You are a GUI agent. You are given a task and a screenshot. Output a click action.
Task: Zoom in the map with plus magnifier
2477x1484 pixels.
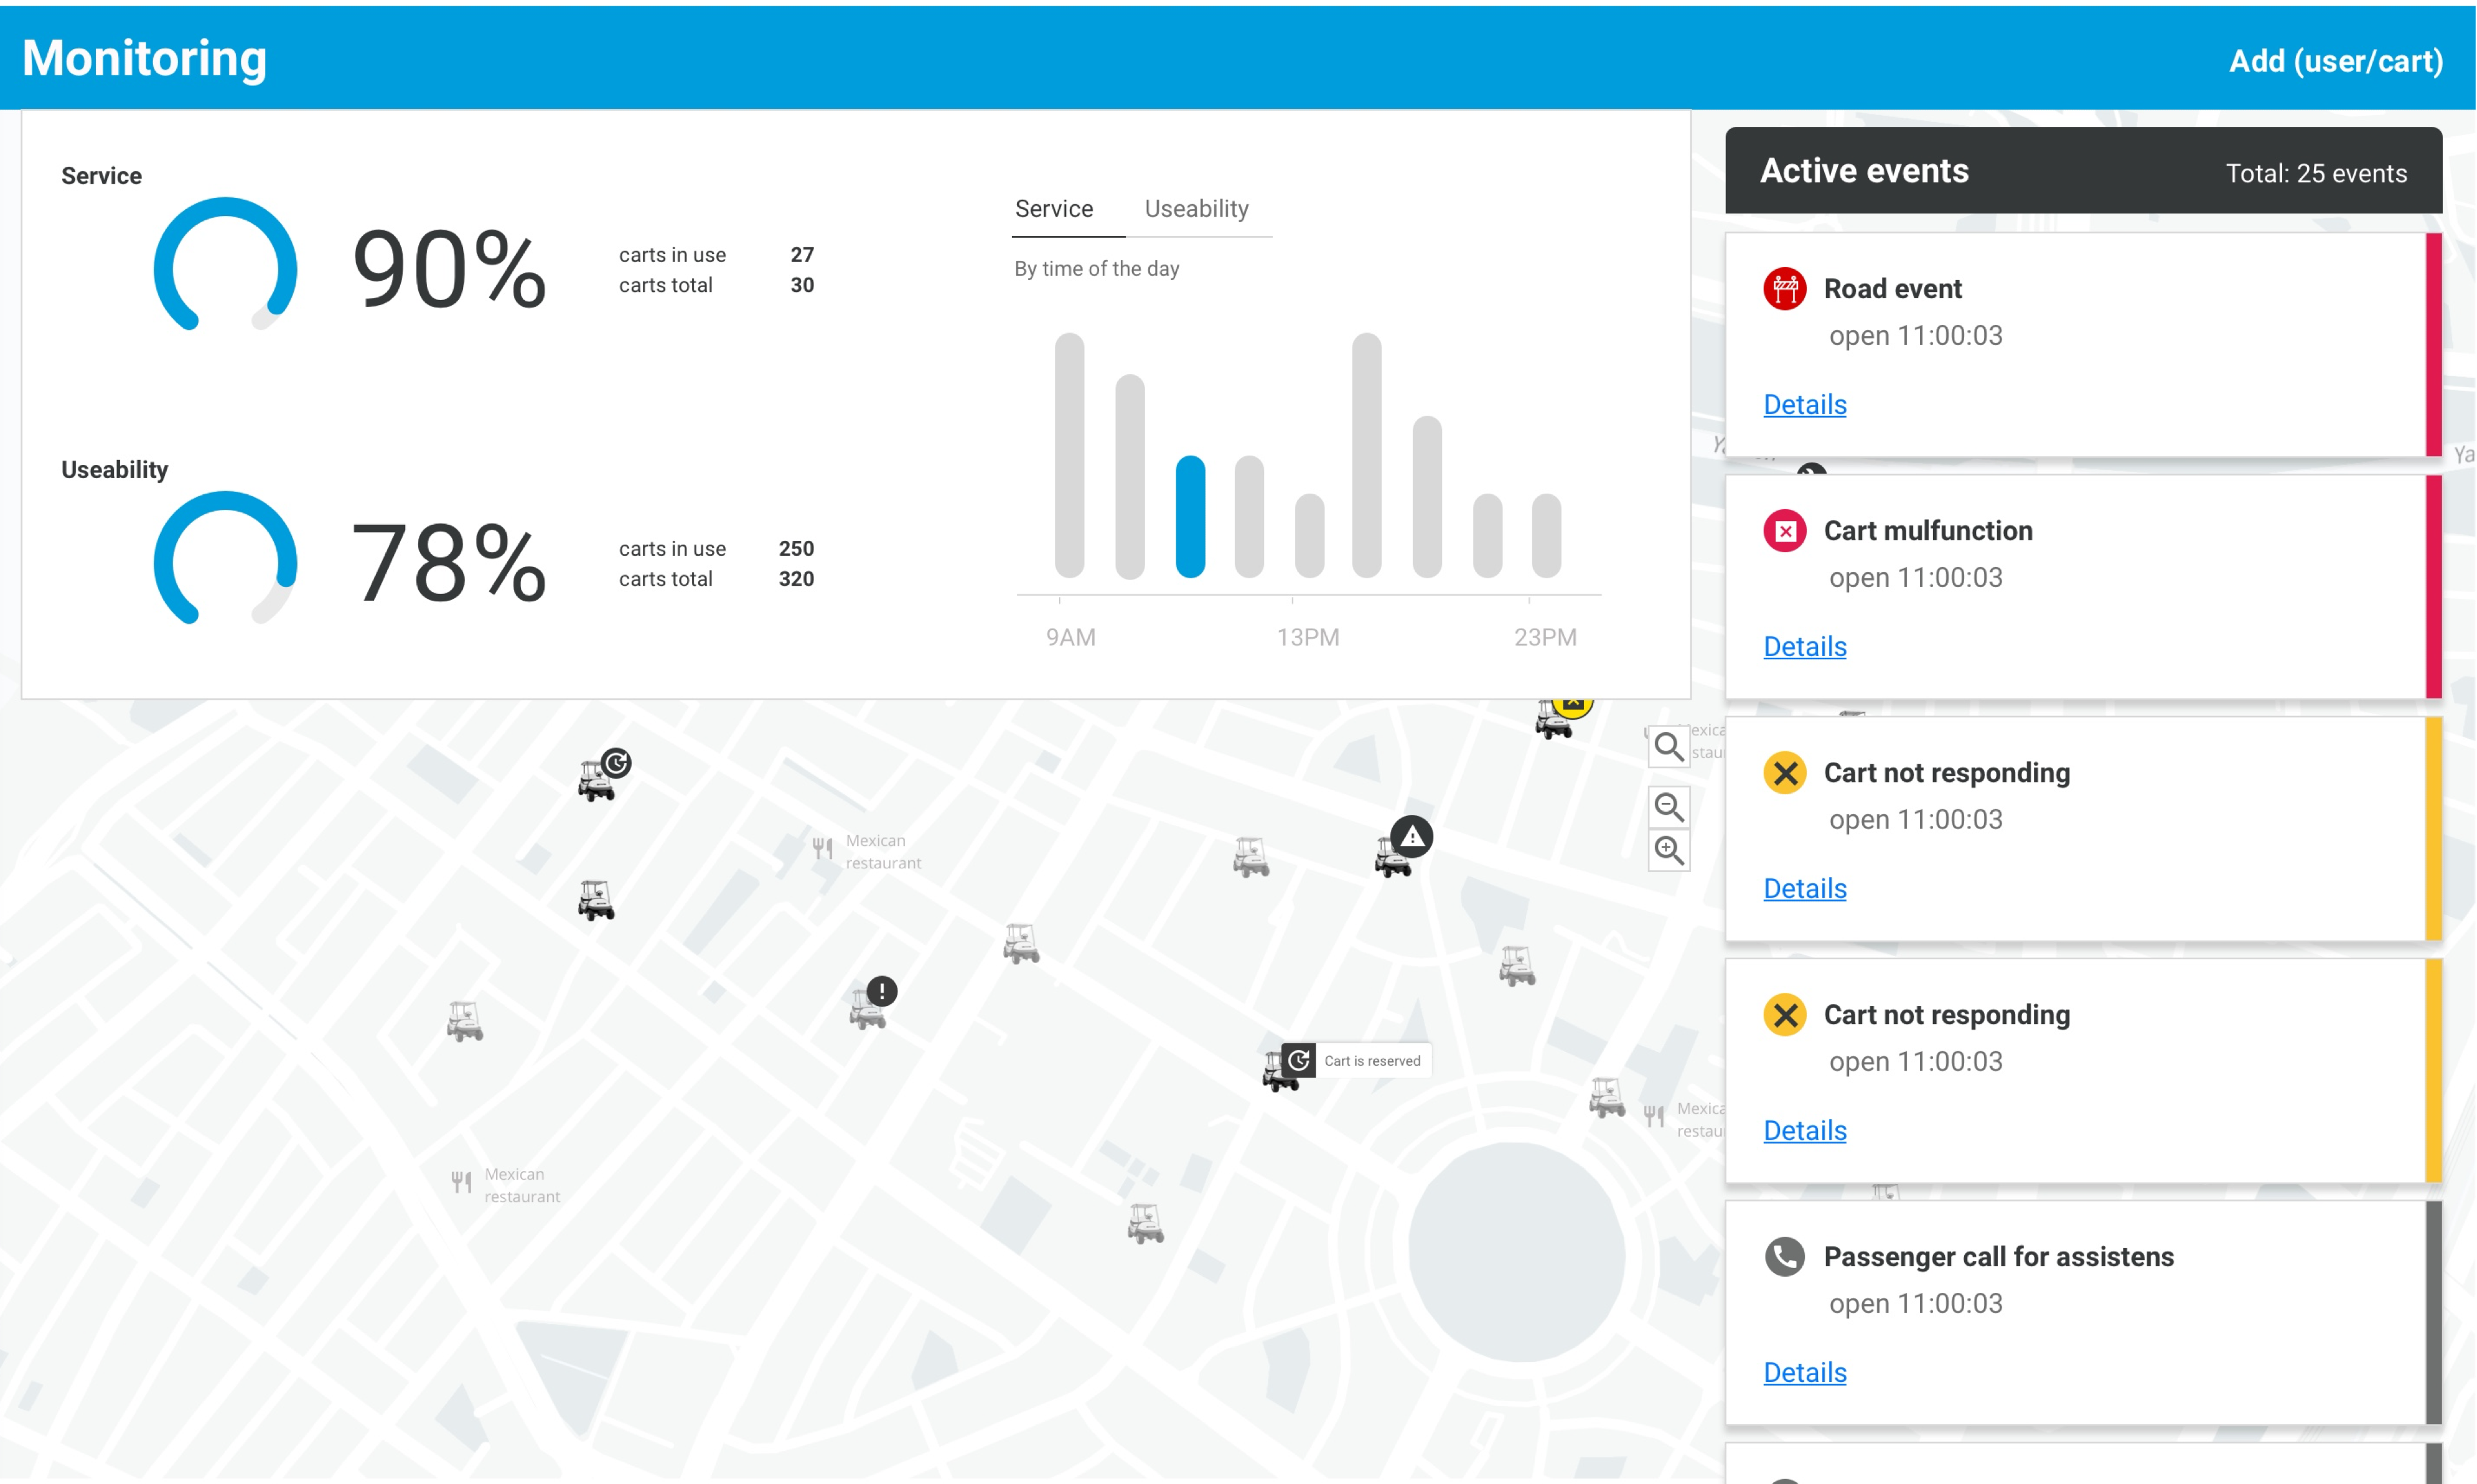pos(1669,850)
